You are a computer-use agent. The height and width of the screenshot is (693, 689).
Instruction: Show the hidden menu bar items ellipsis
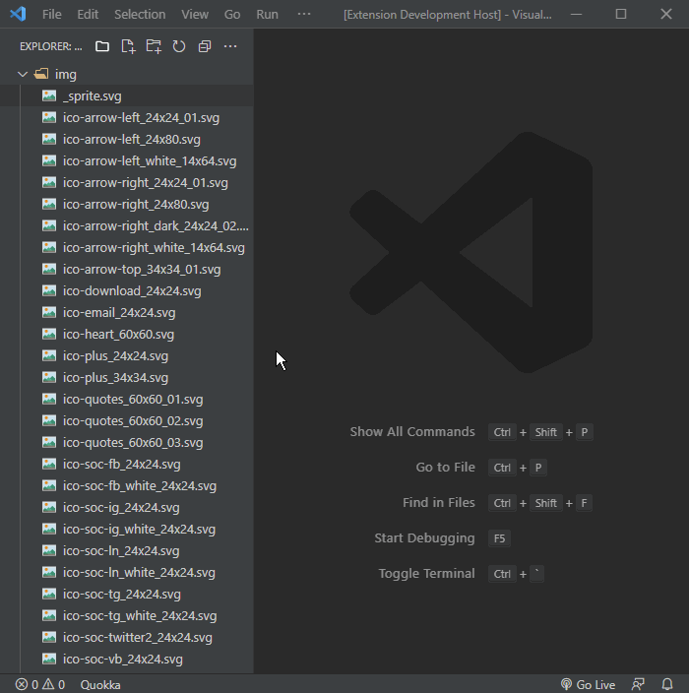click(x=304, y=14)
